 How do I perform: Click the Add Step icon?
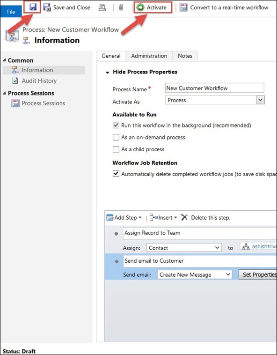click(110, 218)
